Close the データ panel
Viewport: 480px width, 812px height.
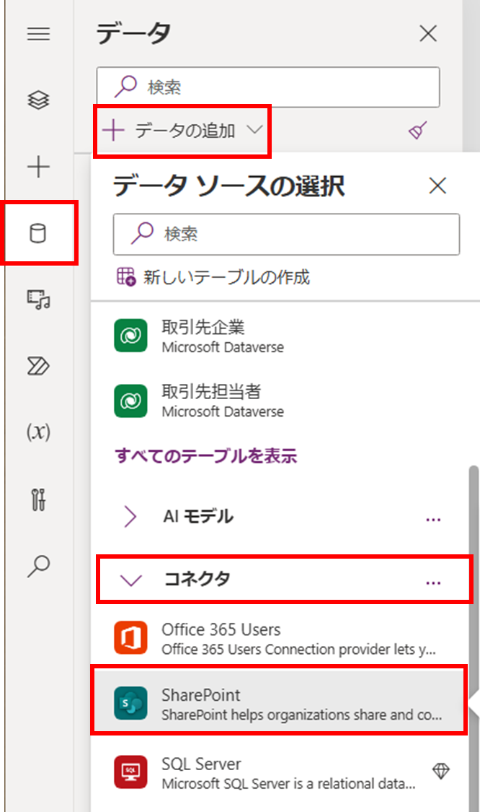(428, 34)
